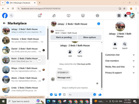Open the Miaya 2 Beds 1 Bath House conversation
Image resolution: width=139 pixels, height=104 pixels.
[x=23, y=70]
